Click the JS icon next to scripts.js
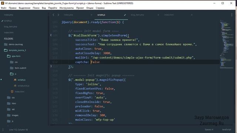 [x=15, y=80]
